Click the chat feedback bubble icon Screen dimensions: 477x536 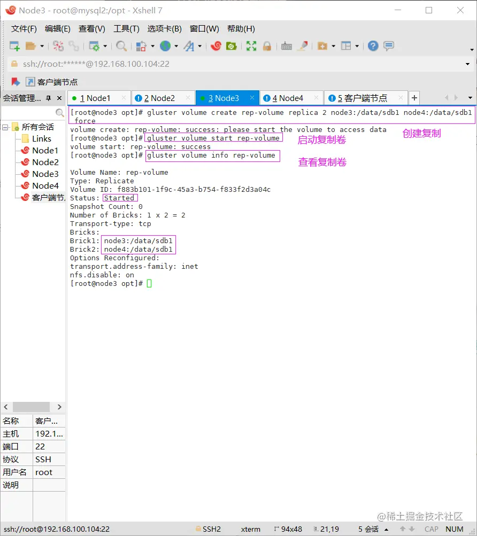[389, 46]
